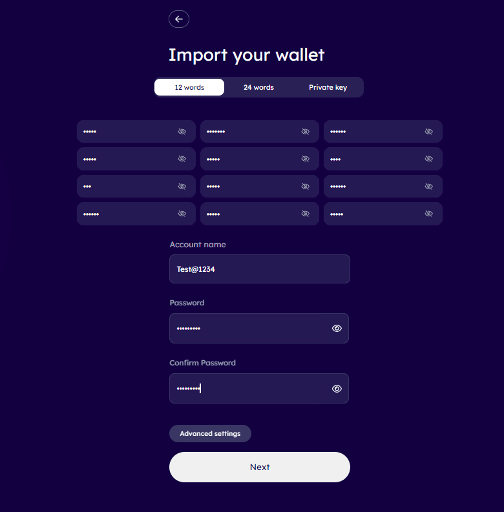Expand Advanced settings
Image resolution: width=504 pixels, height=512 pixels.
[x=210, y=434]
